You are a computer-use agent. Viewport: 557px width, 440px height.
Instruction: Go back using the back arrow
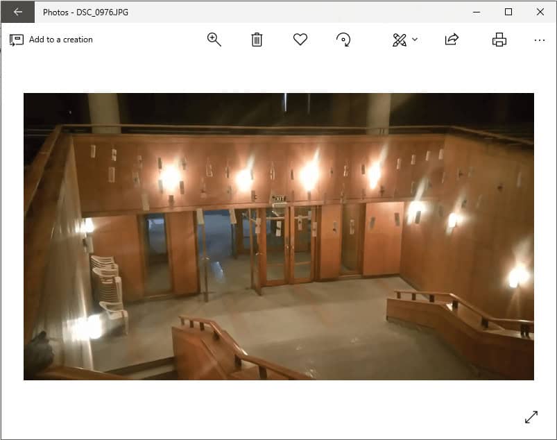point(17,12)
